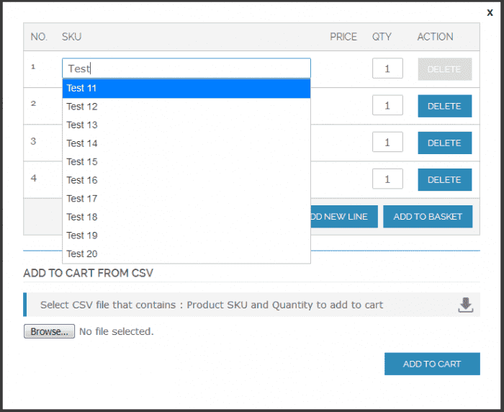Close the dialog with the X button
504x412 pixels.
pyautogui.click(x=490, y=13)
